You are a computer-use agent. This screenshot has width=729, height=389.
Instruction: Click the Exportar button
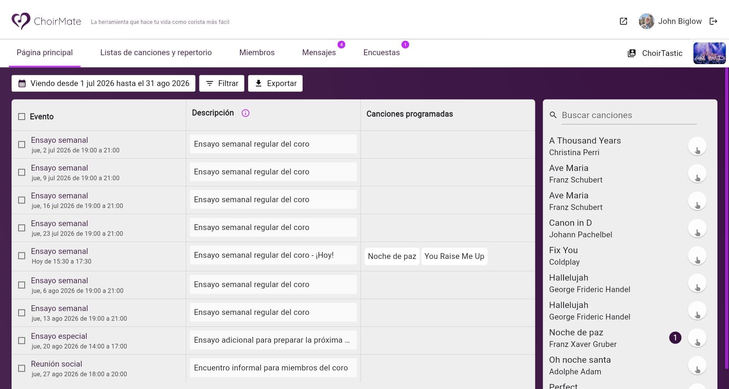[x=275, y=83]
